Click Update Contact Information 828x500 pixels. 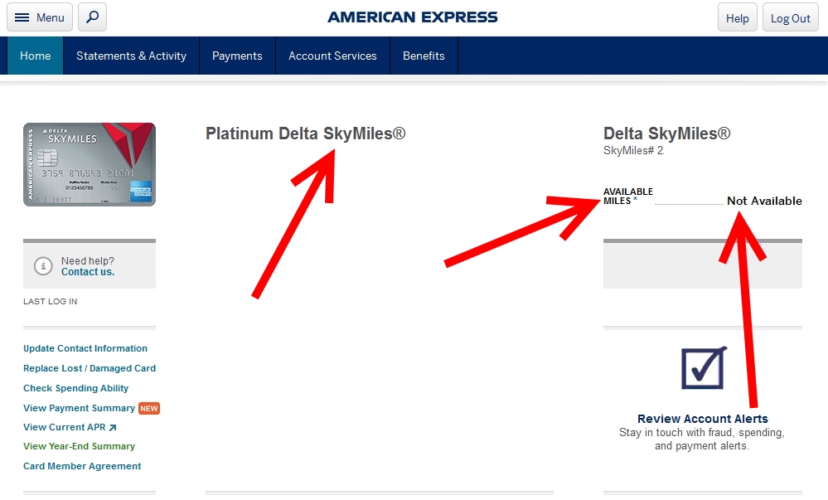(x=85, y=348)
